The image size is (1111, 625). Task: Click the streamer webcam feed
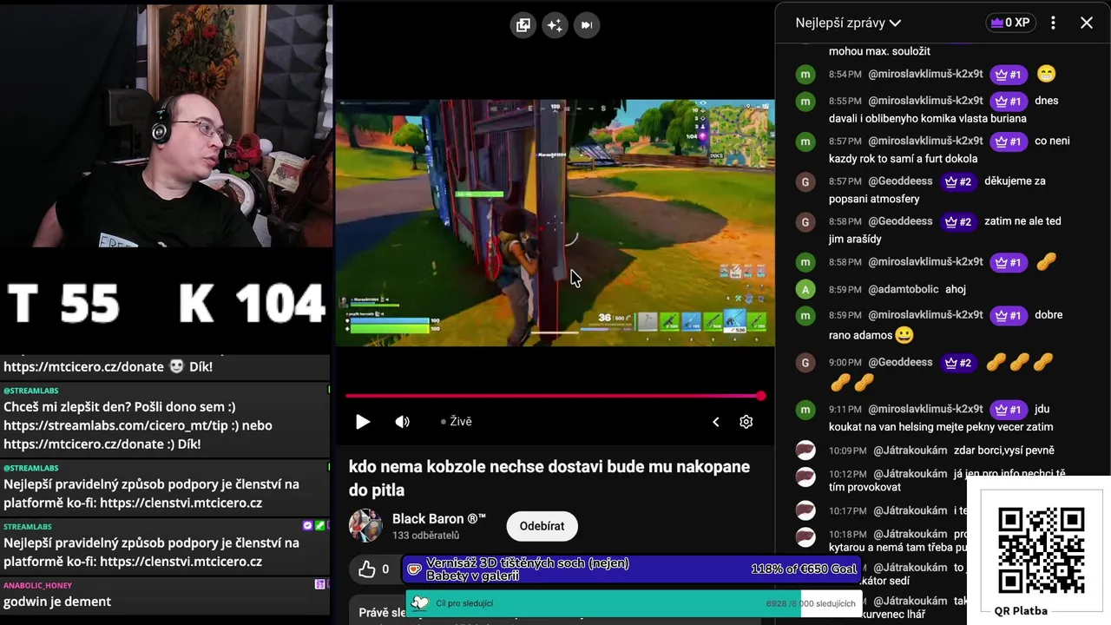165,125
